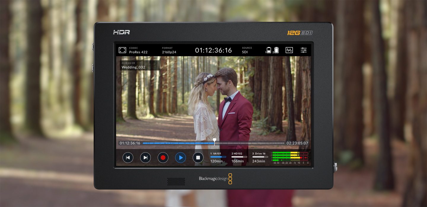The height and width of the screenshot is (207, 427).
Task: Skip to the next clip
Action: (145, 158)
